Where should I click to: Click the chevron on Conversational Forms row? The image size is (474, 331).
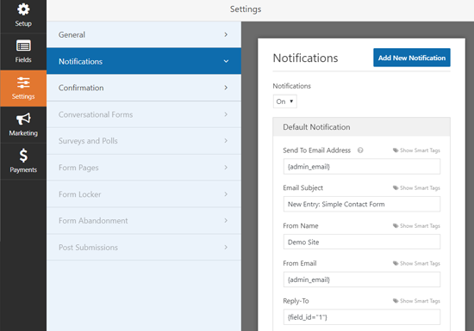[226, 114]
